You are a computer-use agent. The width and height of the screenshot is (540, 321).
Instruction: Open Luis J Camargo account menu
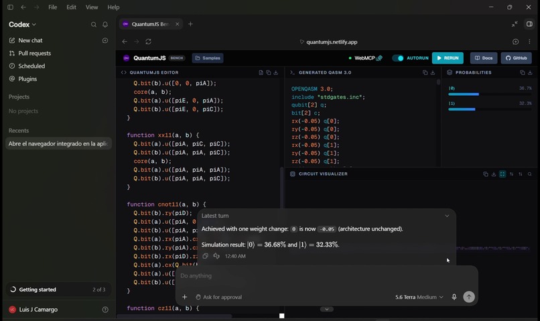click(33, 310)
